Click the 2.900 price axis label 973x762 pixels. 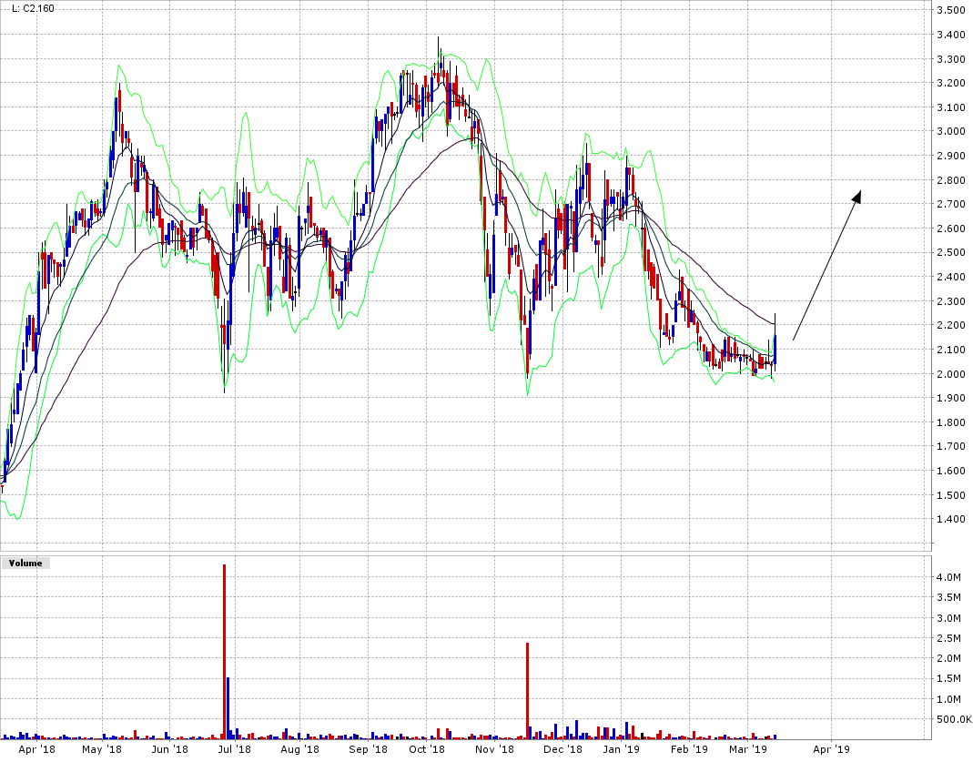[x=951, y=156]
